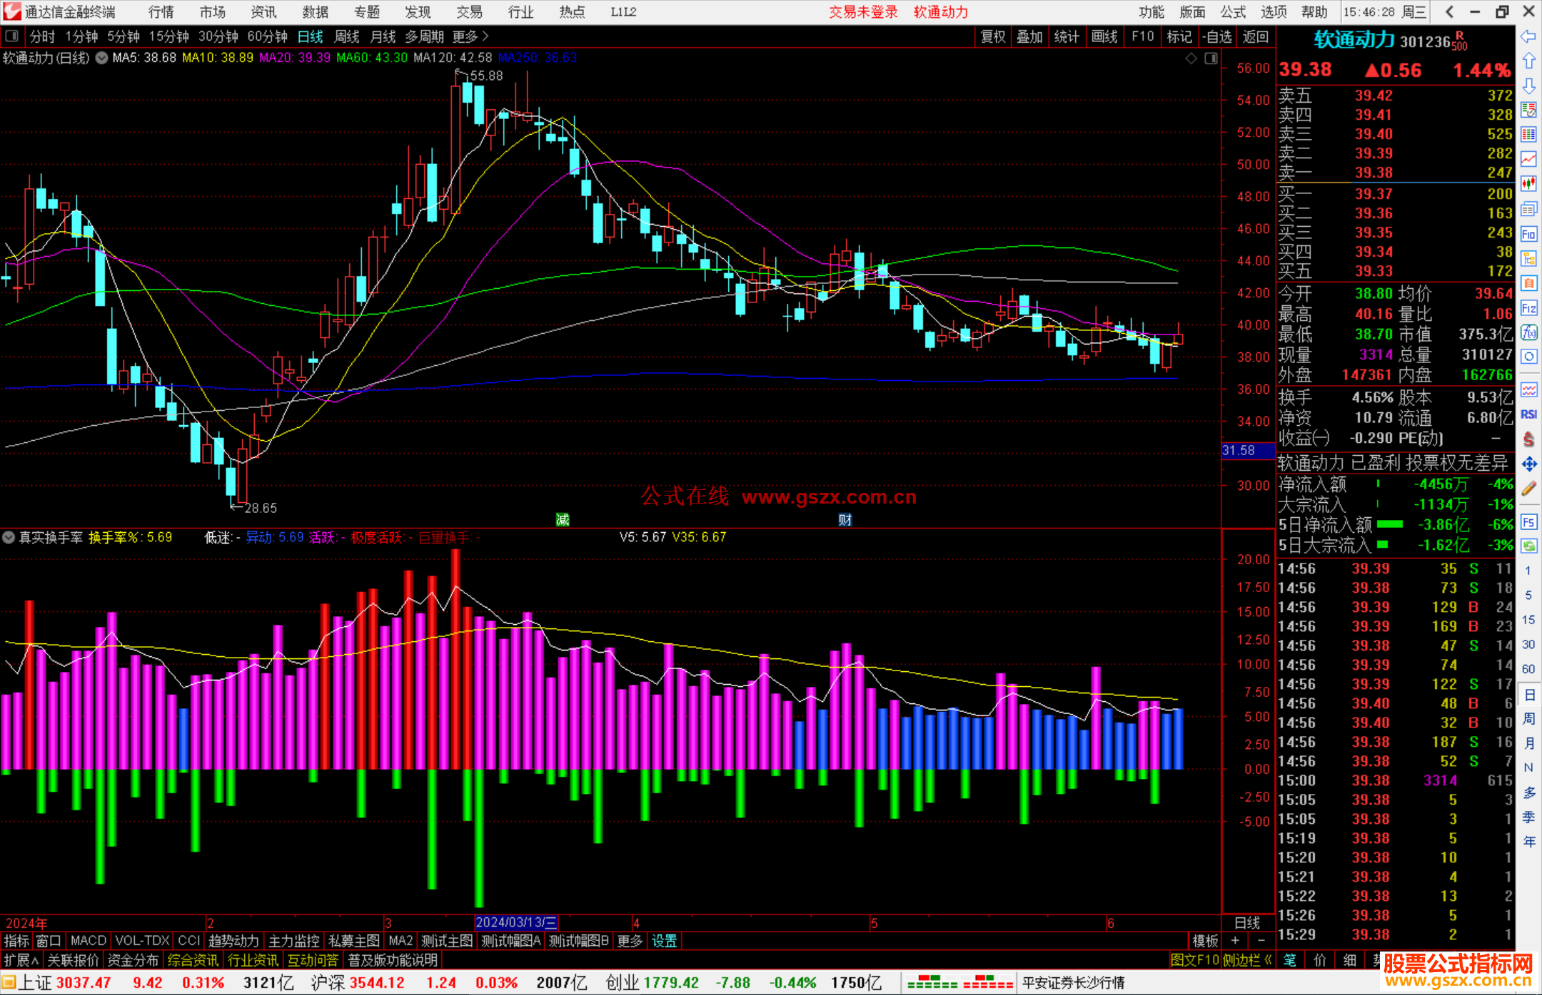Expand the 更多 timeframe periods dropdown
1542x995 pixels.
[470, 36]
